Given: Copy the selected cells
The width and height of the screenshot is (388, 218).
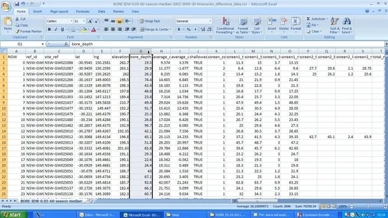Looking at the screenshot, I should [x=21, y=25].
